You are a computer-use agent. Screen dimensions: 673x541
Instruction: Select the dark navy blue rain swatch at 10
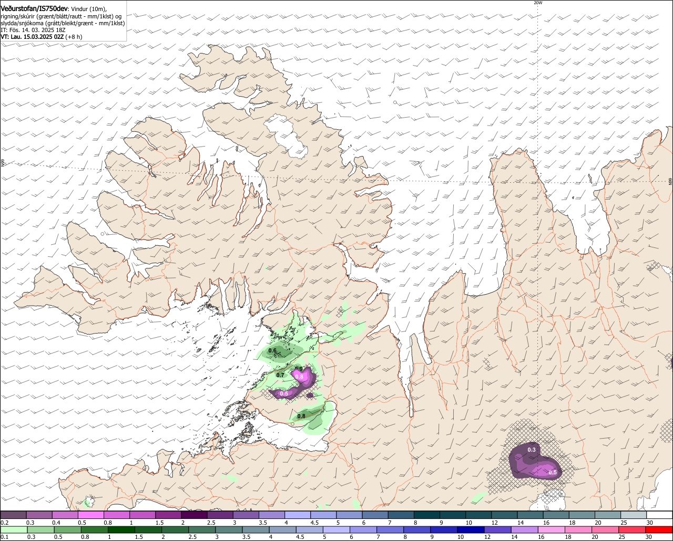[x=470, y=529]
